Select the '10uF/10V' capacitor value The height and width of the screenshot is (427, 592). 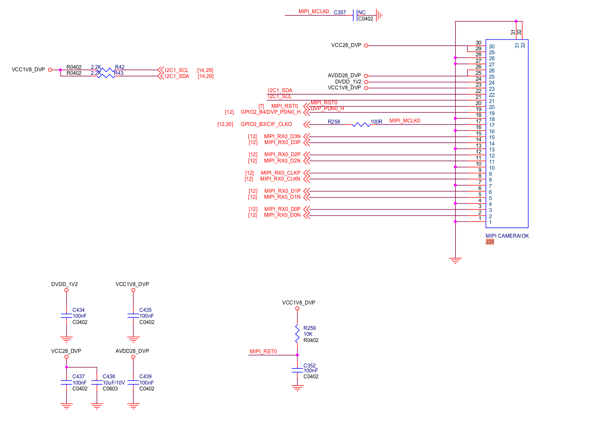[114, 383]
